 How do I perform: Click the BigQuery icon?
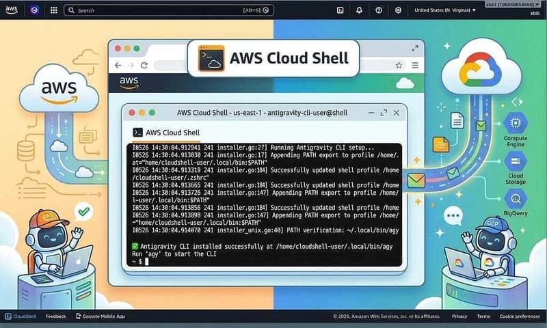point(516,199)
